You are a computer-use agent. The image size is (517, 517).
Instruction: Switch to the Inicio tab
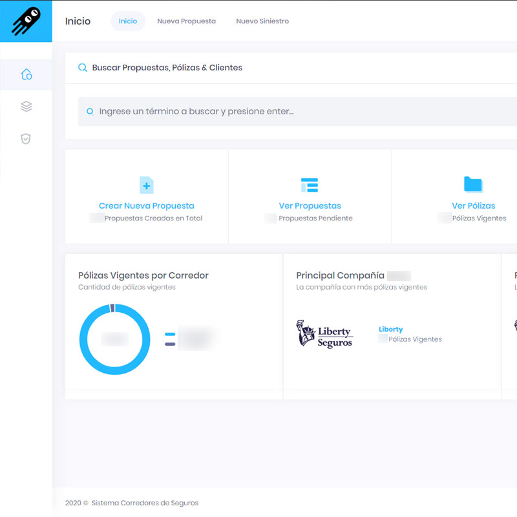coord(128,21)
